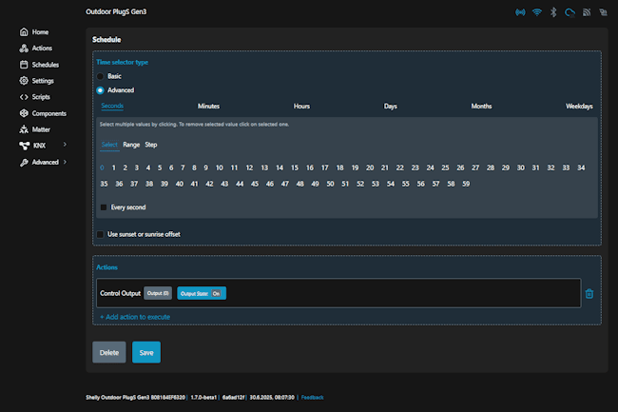Delete the Control Output action via trash icon
This screenshot has width=618, height=412.
point(589,293)
